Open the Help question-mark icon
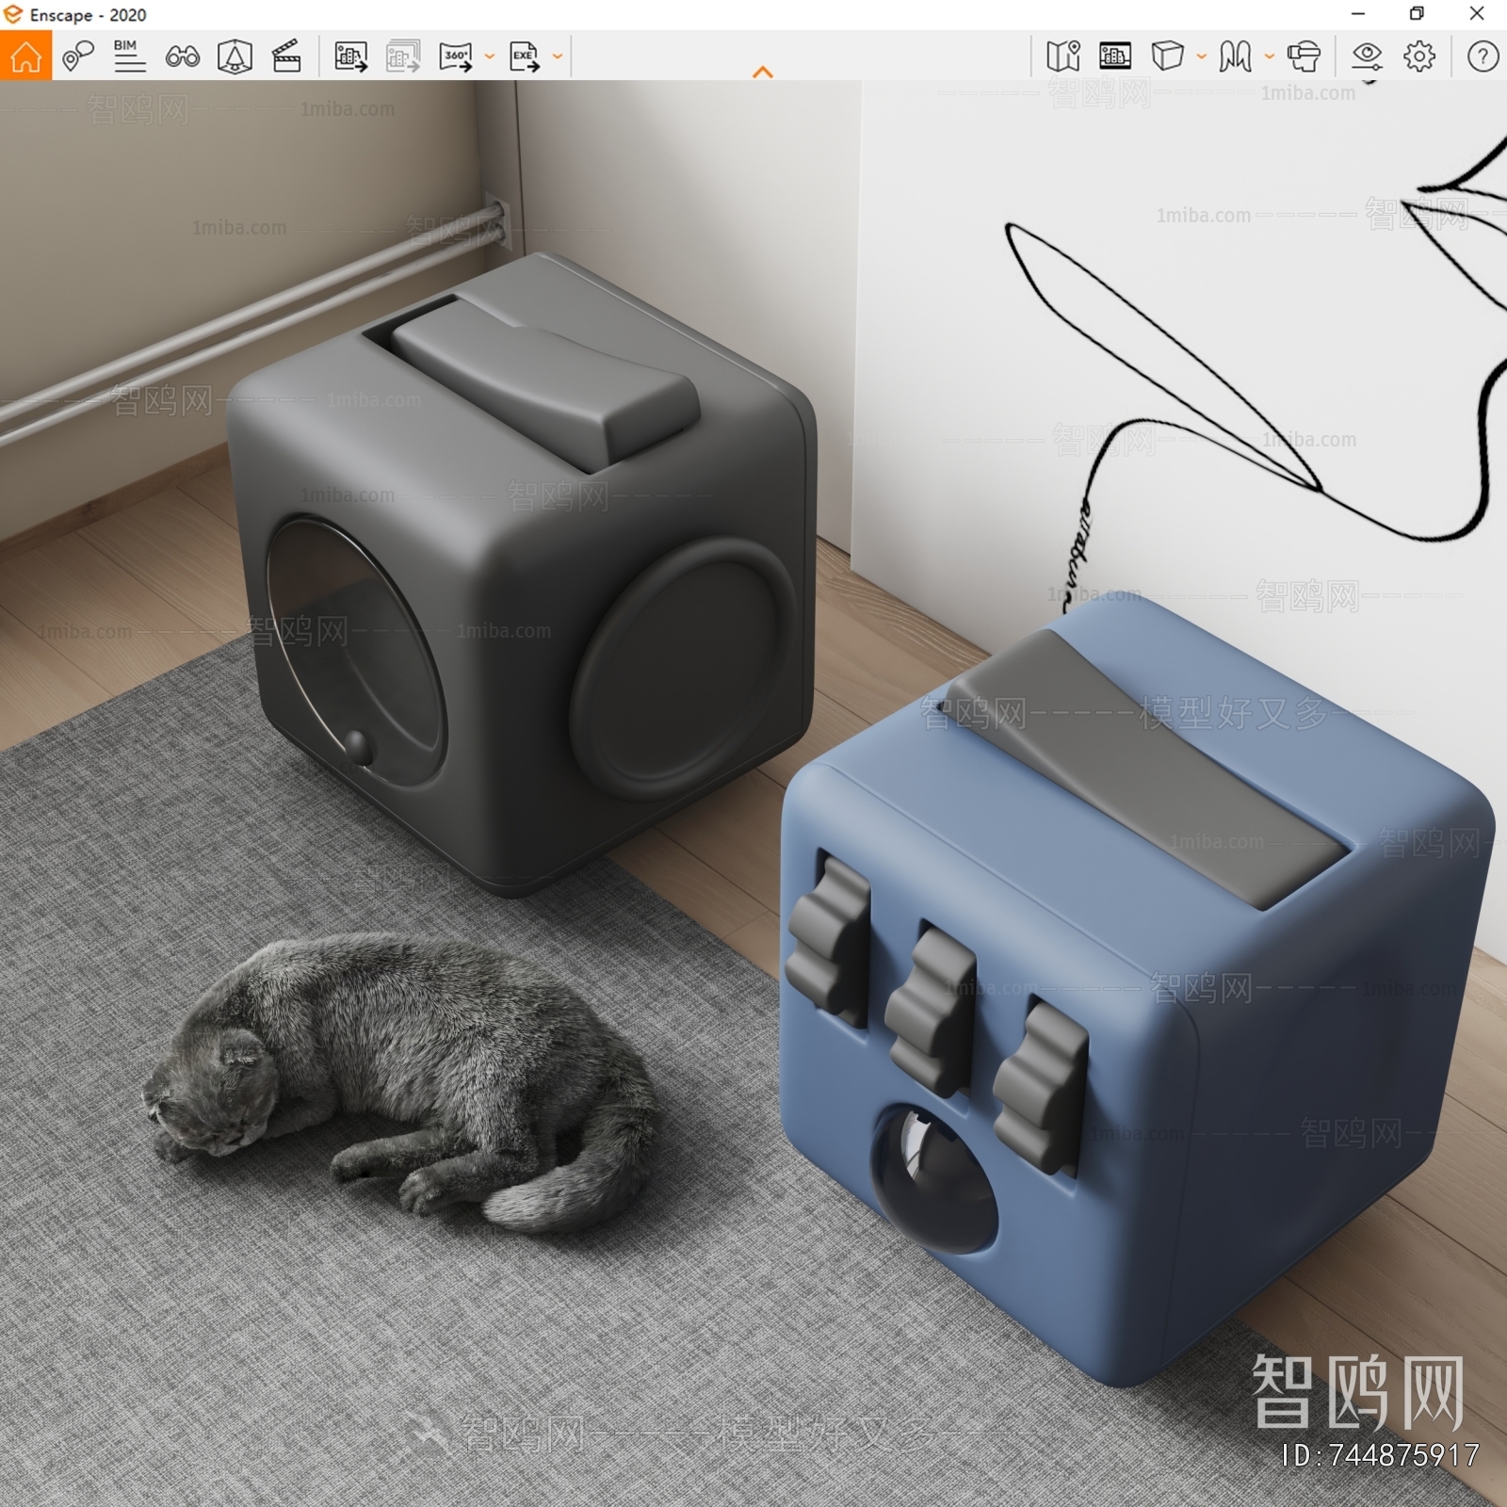1507x1507 pixels. [1483, 57]
